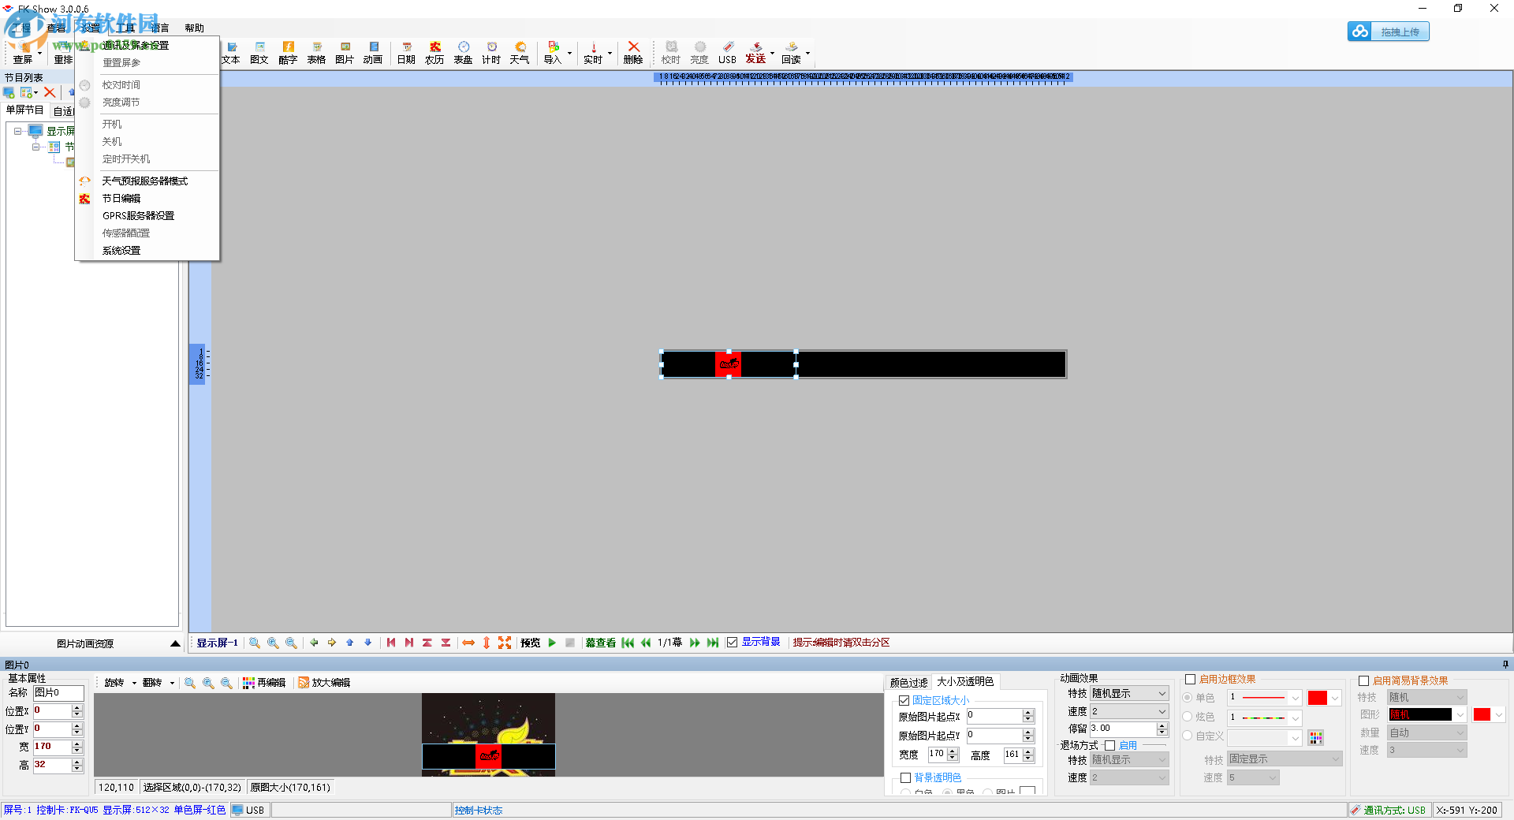Click the USB export icon

727,53
